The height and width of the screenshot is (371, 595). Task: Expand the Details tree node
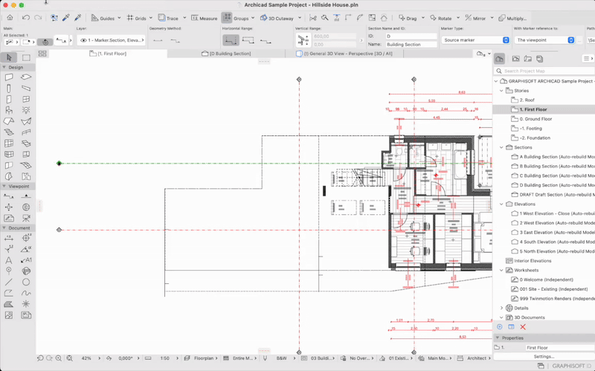point(501,308)
